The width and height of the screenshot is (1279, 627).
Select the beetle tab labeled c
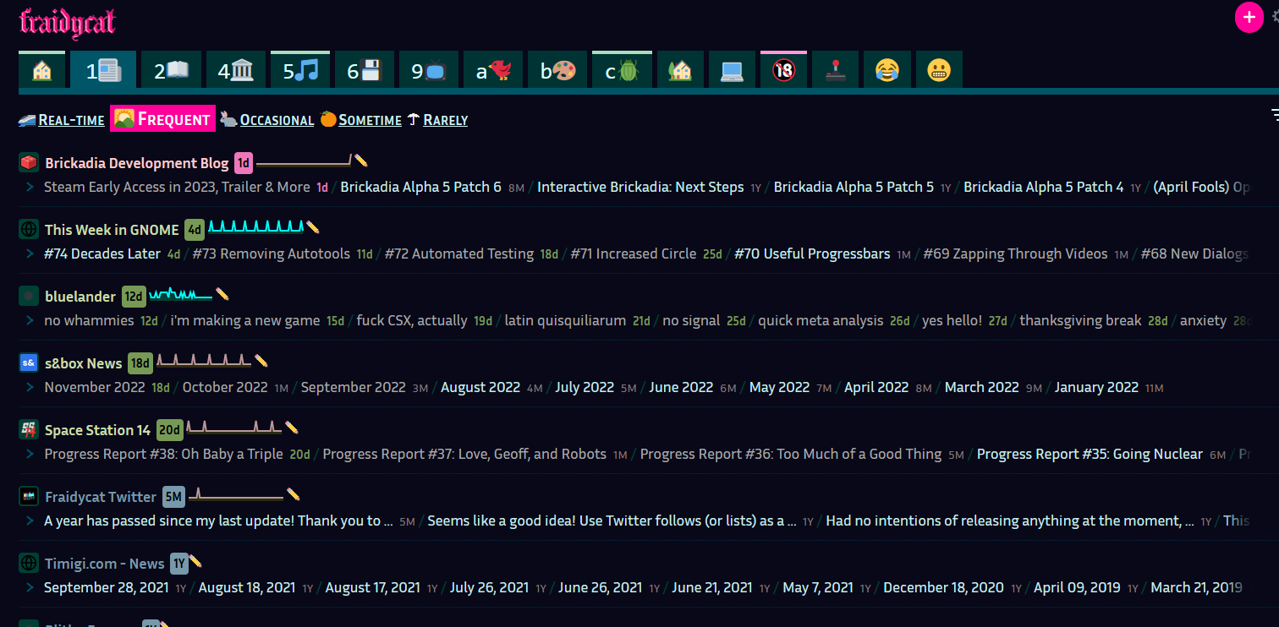pos(622,71)
